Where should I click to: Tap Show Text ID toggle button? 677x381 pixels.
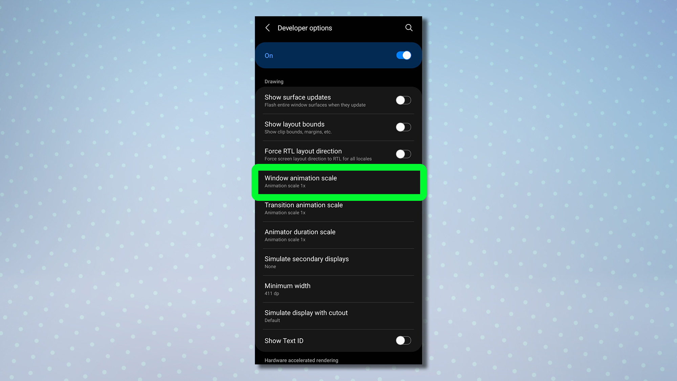403,340
